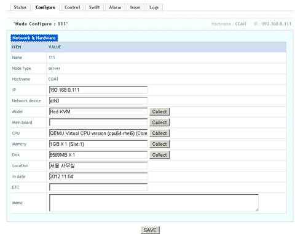The image size is (295, 234).
Task: Open the Control tab
Action: pyautogui.click(x=73, y=7)
